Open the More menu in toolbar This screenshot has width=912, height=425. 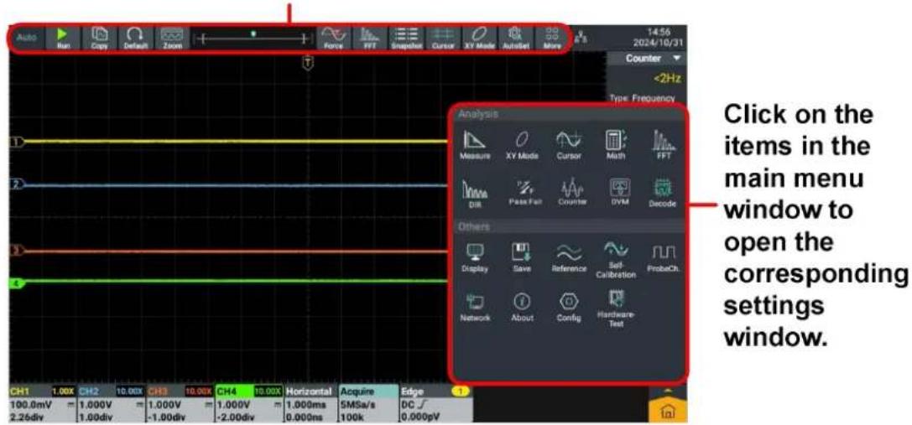click(551, 39)
